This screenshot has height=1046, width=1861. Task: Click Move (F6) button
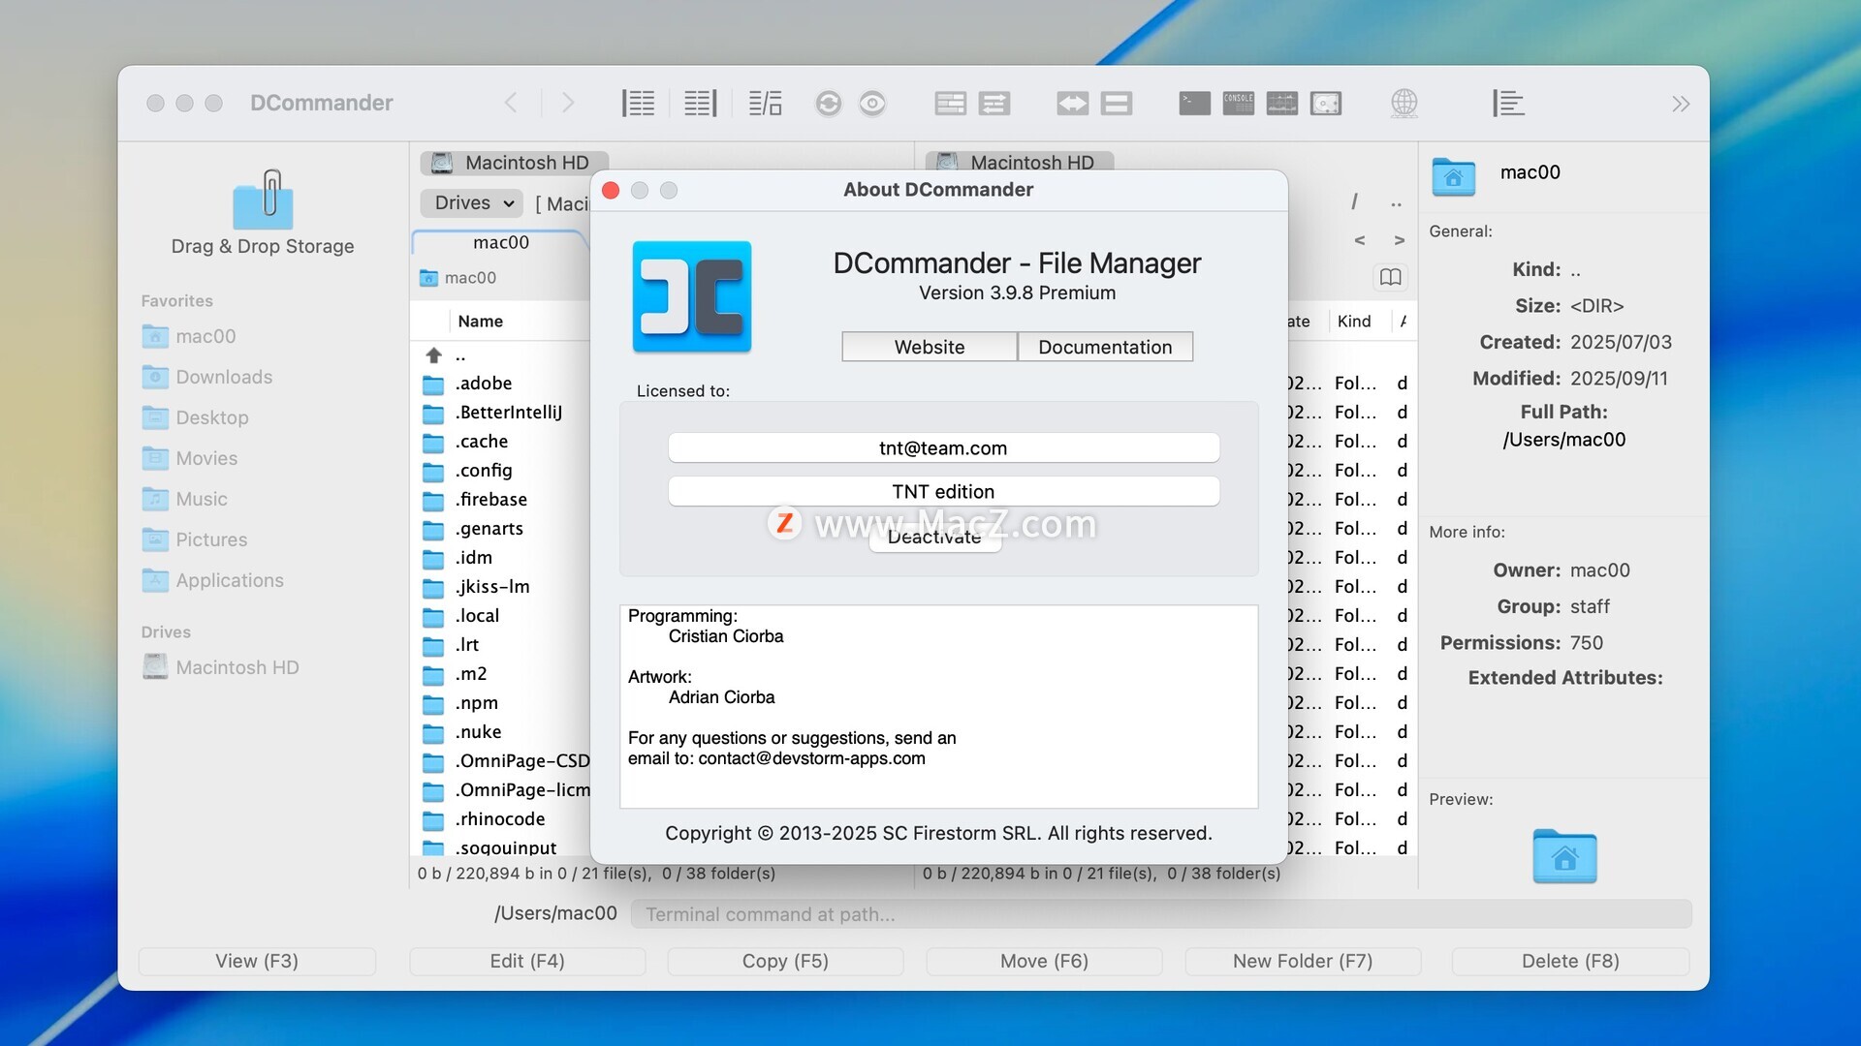point(1044,961)
